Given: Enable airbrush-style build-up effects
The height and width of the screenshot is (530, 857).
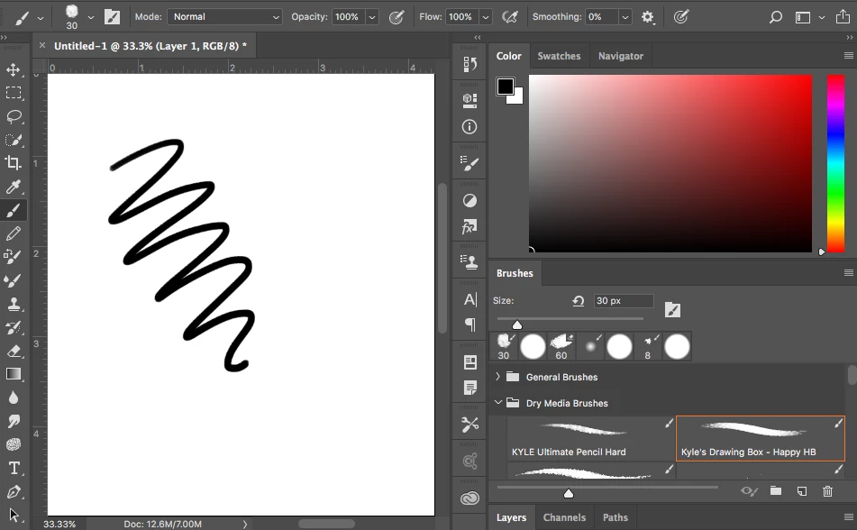Looking at the screenshot, I should pos(509,17).
